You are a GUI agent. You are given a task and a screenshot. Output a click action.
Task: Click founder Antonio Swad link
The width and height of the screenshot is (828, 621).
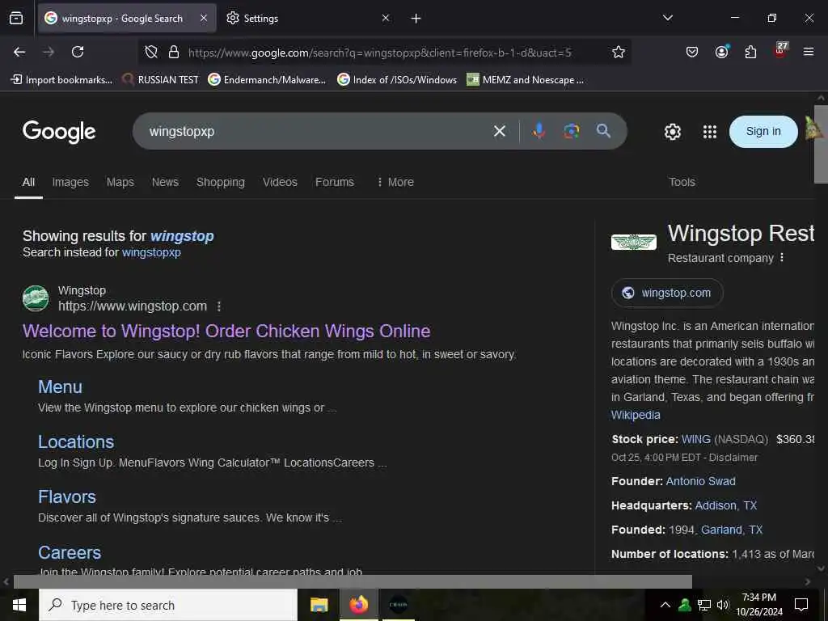tap(701, 481)
